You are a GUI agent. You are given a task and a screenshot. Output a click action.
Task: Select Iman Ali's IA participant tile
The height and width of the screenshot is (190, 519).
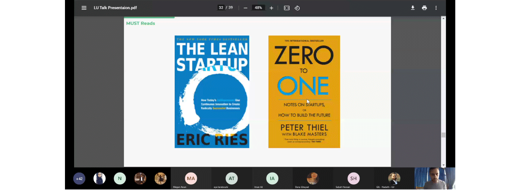click(x=272, y=179)
